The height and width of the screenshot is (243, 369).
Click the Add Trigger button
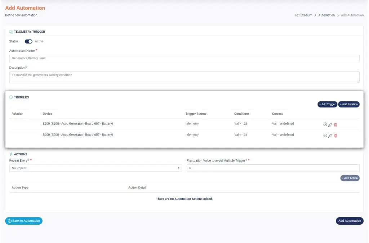coord(327,104)
